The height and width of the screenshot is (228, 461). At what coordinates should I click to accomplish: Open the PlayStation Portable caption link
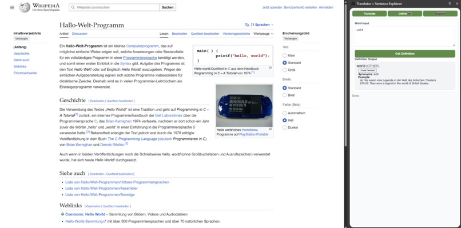point(254,134)
